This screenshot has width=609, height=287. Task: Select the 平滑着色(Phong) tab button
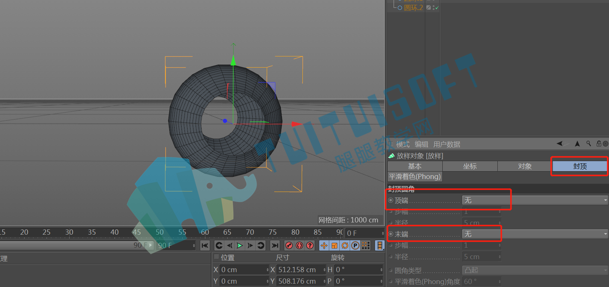415,177
